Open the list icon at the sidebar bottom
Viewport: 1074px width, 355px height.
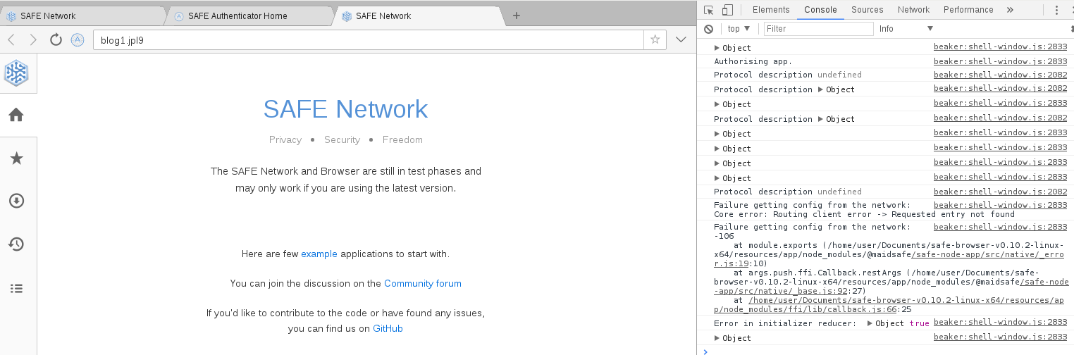point(16,288)
